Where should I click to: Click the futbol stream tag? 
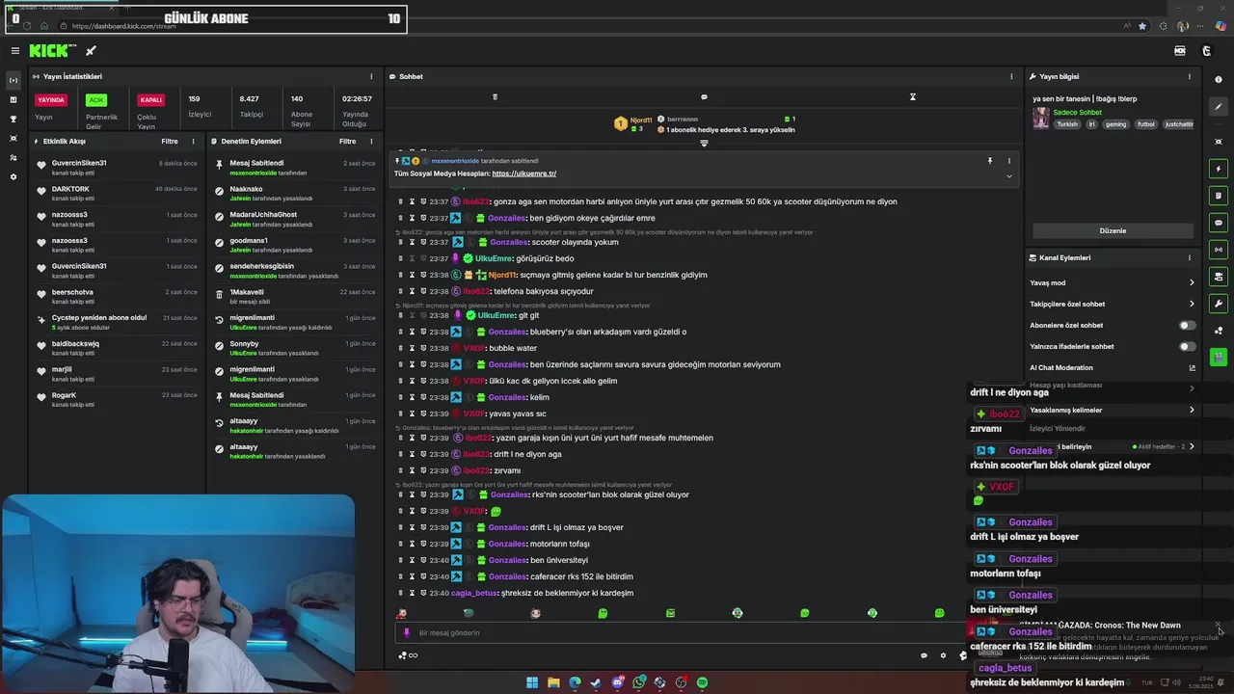pos(1145,124)
